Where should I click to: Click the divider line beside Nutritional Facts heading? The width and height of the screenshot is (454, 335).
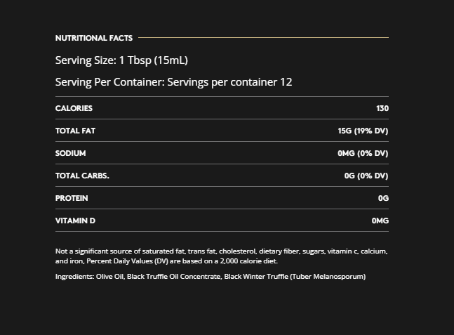click(x=263, y=38)
